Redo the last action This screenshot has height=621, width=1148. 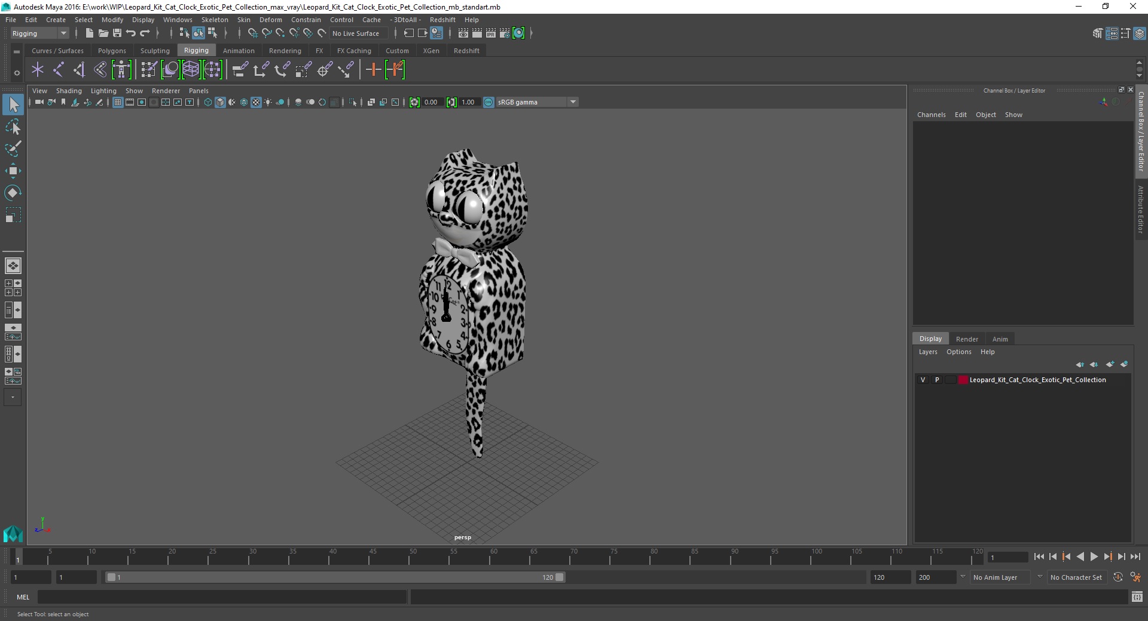click(145, 33)
